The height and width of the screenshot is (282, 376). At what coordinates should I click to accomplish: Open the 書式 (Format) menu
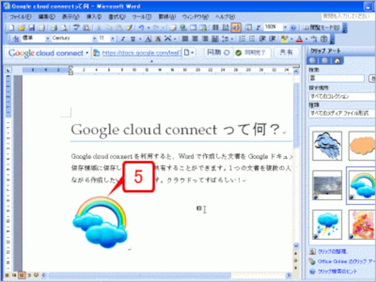point(117,17)
